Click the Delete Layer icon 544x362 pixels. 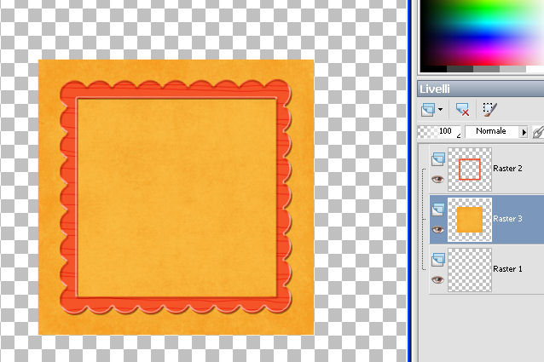click(462, 110)
